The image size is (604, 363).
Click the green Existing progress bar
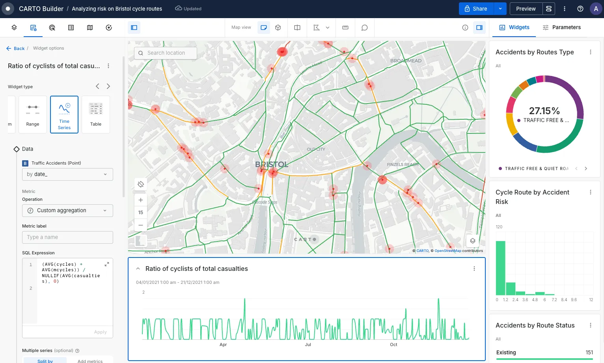coord(544,359)
